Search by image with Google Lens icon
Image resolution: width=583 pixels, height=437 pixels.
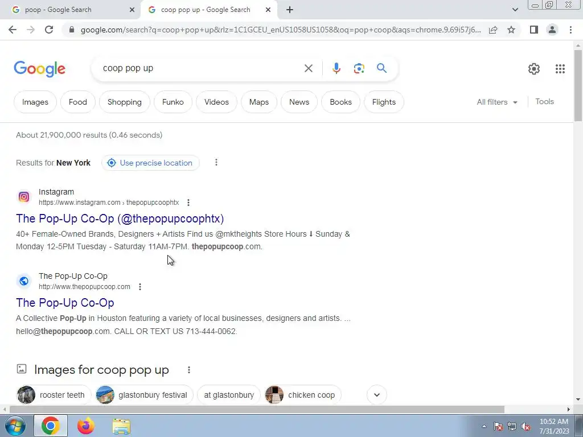pyautogui.click(x=359, y=68)
